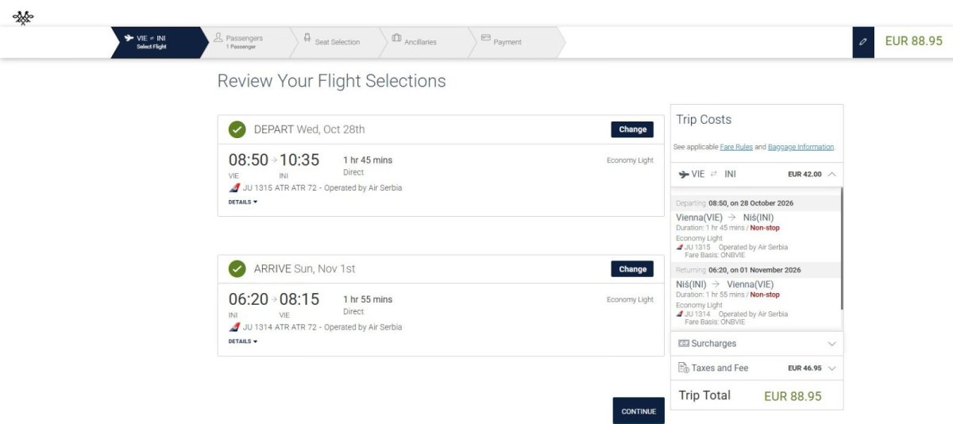Click the Air Serbia logo icon
This screenshot has height=424, width=953.
coord(23,17)
